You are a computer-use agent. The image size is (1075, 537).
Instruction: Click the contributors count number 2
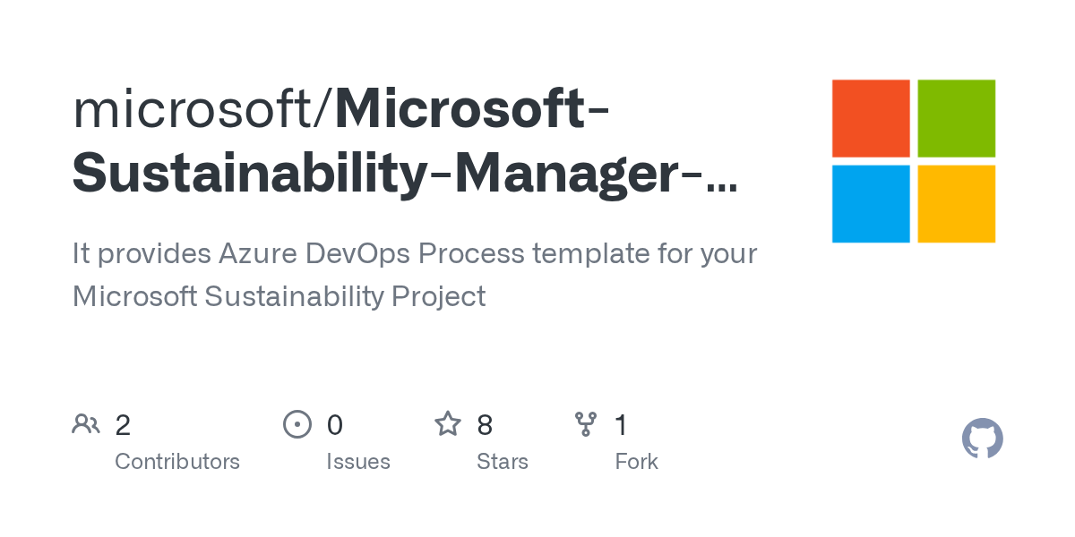pyautogui.click(x=123, y=425)
